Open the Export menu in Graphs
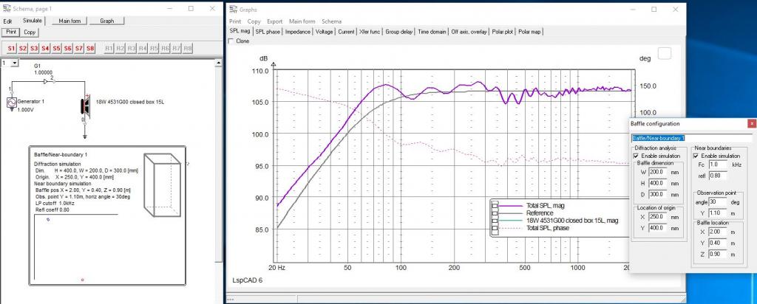The image size is (757, 304). 275,21
